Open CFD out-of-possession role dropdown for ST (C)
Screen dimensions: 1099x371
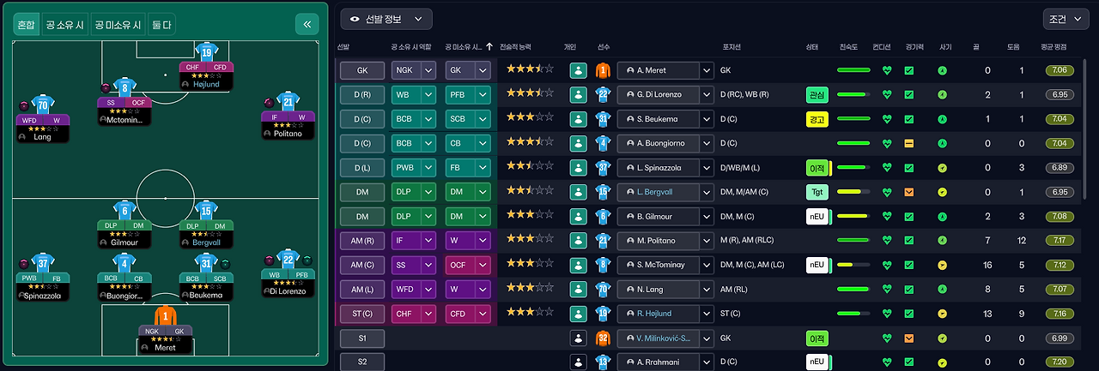tap(468, 314)
